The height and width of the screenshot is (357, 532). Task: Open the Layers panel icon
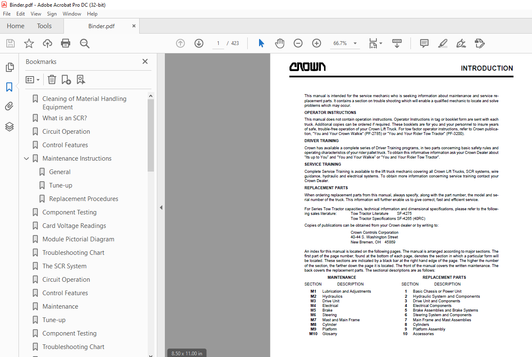[9, 127]
